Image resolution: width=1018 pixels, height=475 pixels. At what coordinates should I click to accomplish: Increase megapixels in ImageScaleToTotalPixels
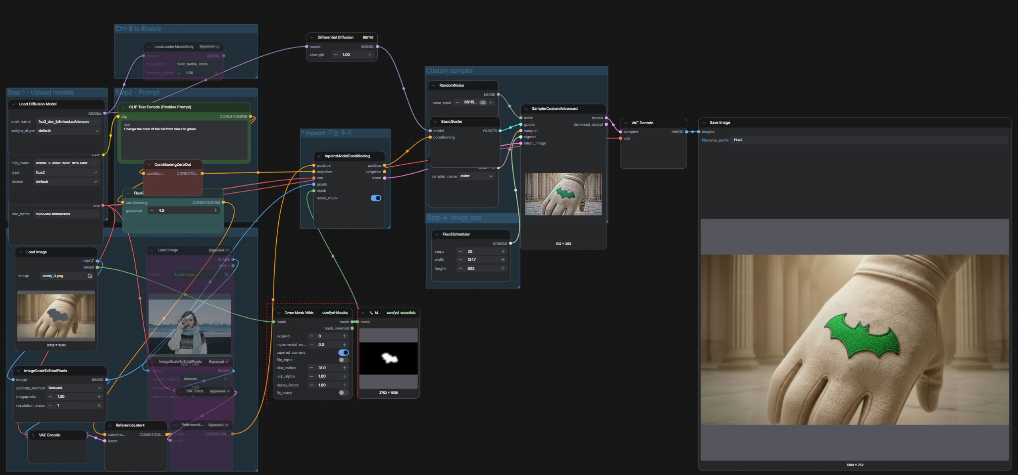(99, 396)
